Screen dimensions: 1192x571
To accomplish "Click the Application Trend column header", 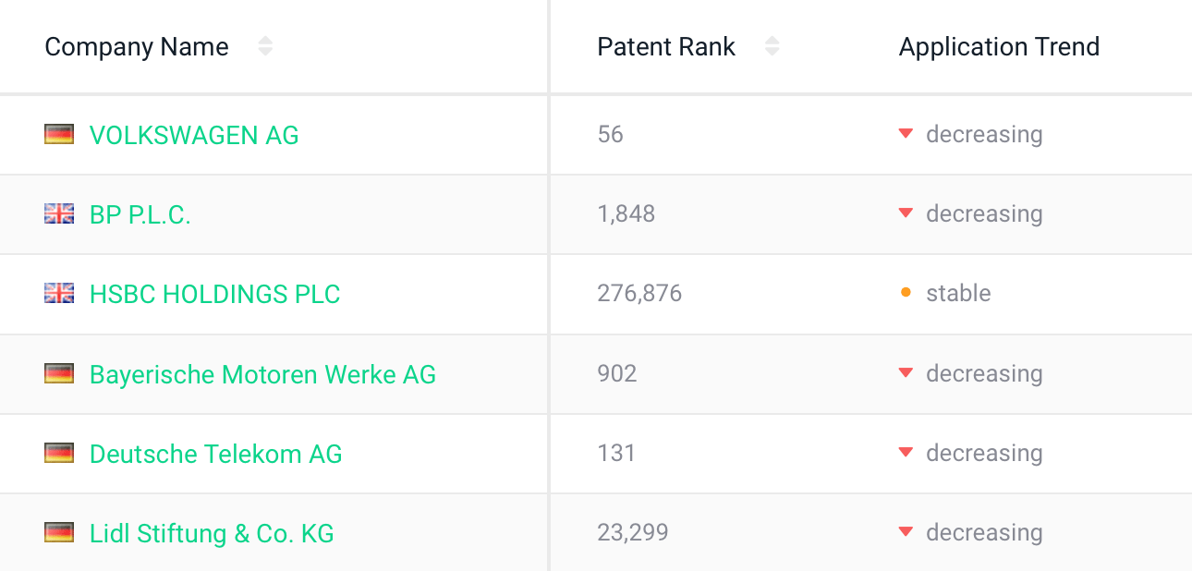I will (999, 46).
